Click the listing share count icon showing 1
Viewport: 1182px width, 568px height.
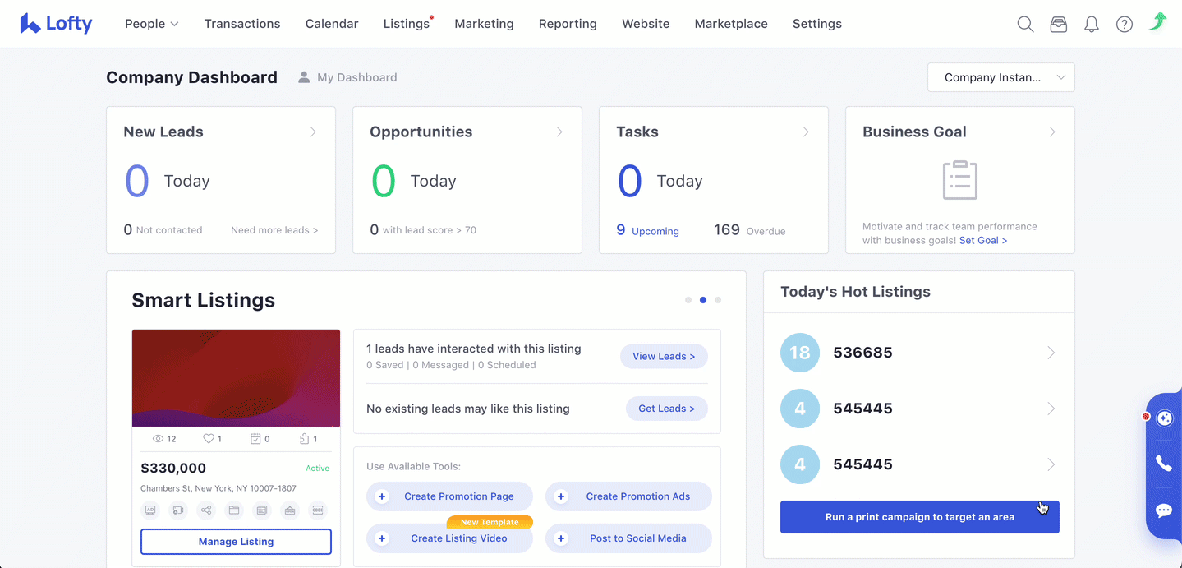coord(304,439)
